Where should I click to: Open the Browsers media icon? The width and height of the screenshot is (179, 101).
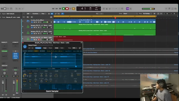click(x=175, y=9)
